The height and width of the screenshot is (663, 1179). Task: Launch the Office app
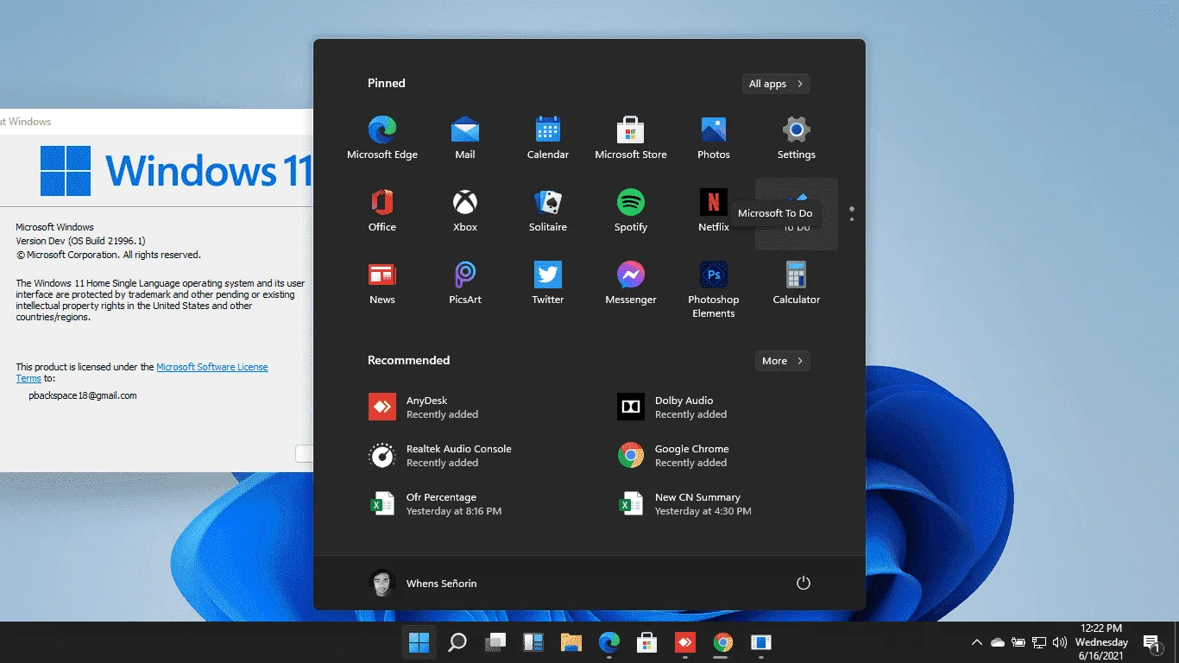click(382, 211)
